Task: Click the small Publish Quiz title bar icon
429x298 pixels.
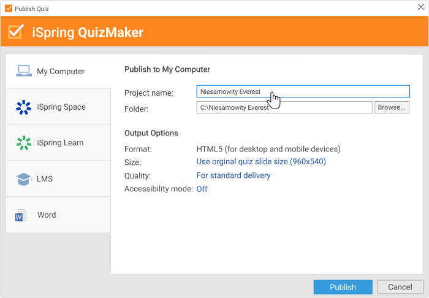Action: pyautogui.click(x=9, y=9)
